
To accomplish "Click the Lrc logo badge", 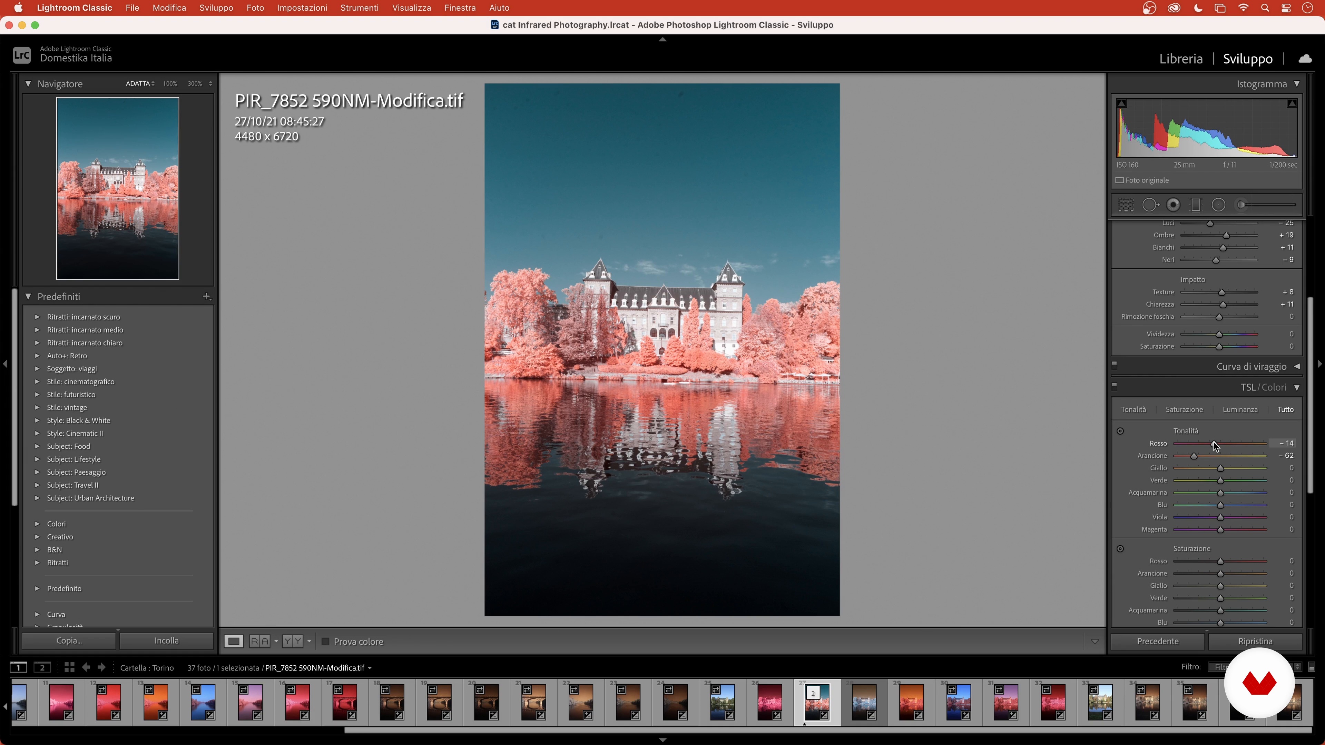I will click(22, 55).
